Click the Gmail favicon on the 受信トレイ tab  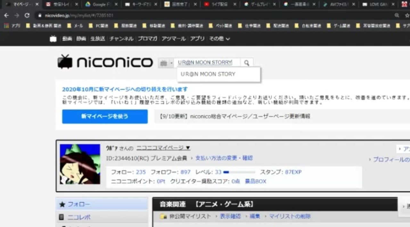pyautogui.click(x=48, y=4)
